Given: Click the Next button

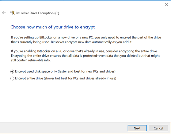Looking at the screenshot, I should 137,128.
